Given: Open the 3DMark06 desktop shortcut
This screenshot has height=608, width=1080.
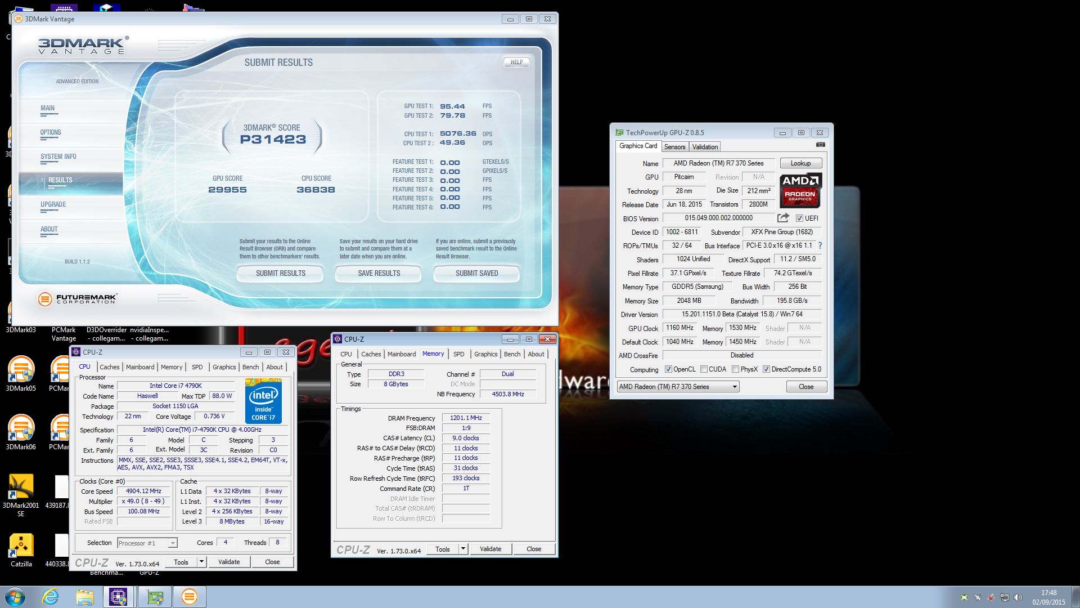Looking at the screenshot, I should click(21, 432).
